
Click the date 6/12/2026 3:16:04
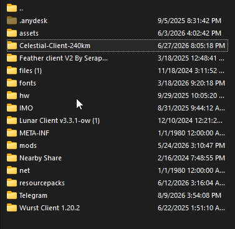(x=191, y=183)
